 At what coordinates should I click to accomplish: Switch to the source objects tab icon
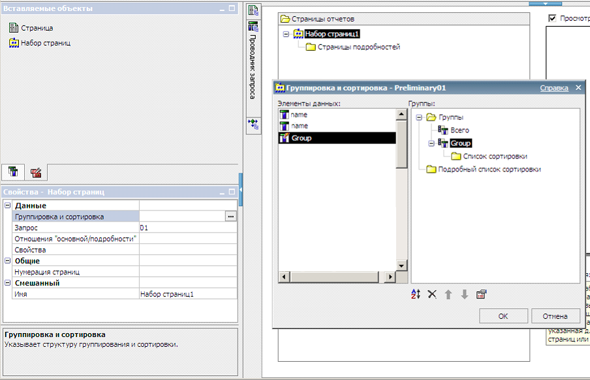click(x=12, y=172)
